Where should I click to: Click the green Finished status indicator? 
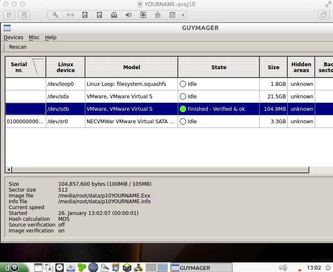[x=183, y=109]
